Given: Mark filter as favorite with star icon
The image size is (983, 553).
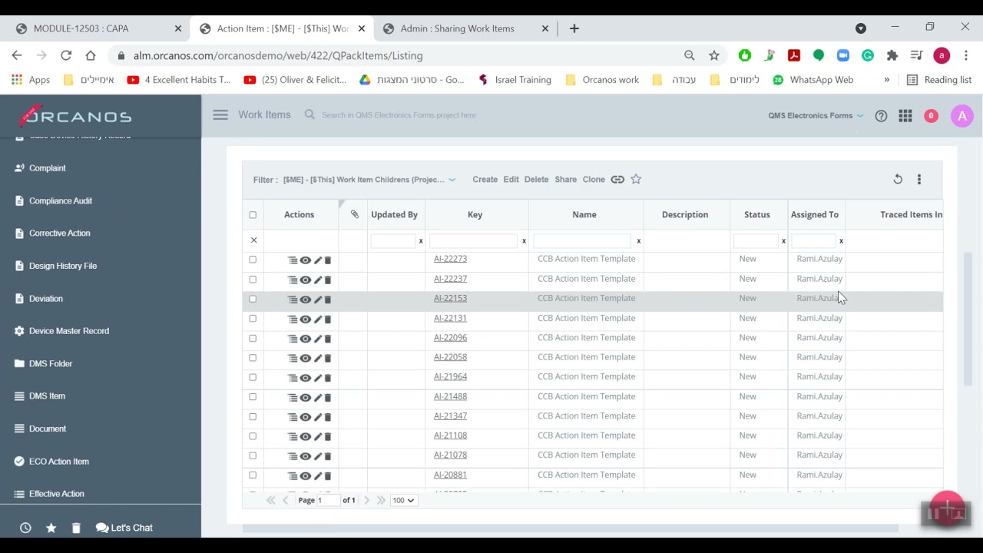Looking at the screenshot, I should 636,179.
